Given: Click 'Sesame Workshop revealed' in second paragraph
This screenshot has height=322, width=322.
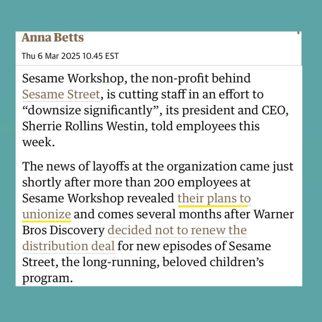Looking at the screenshot, I should [x=98, y=198].
